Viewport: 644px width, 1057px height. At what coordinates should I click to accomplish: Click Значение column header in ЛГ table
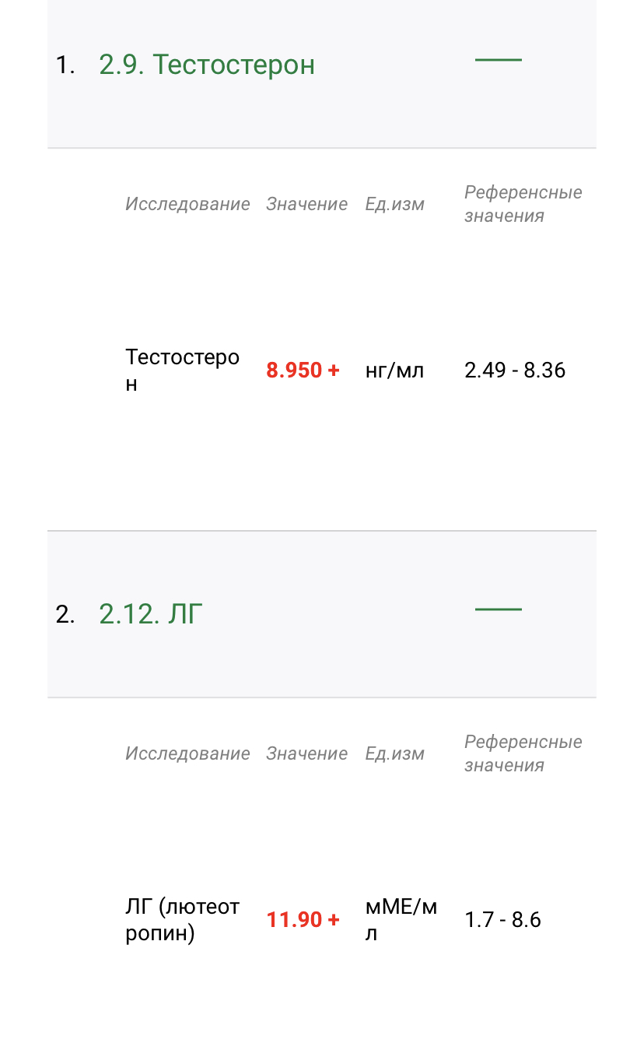click(x=306, y=753)
